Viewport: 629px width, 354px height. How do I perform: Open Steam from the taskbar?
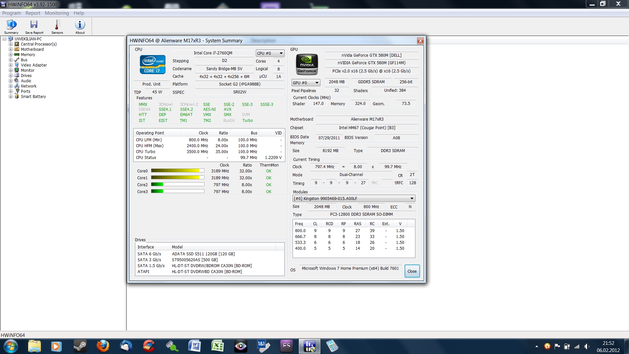click(80, 346)
